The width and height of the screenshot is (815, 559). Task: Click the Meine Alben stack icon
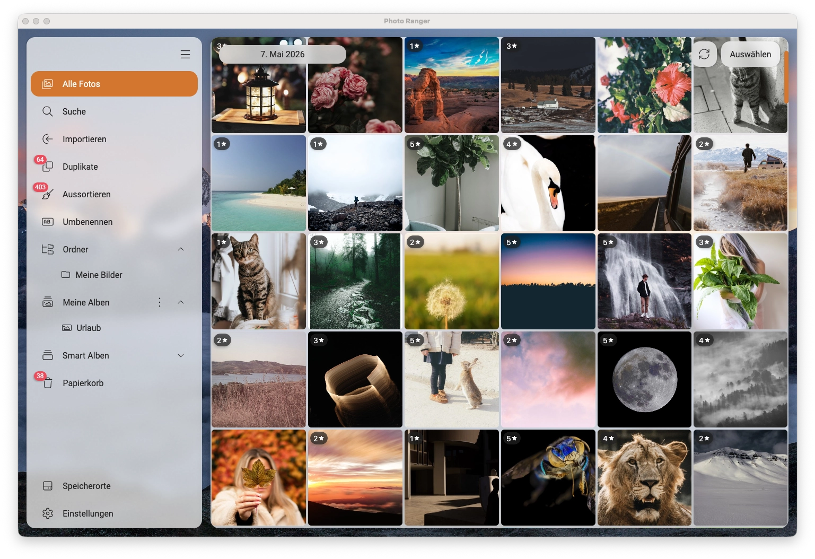[48, 302]
